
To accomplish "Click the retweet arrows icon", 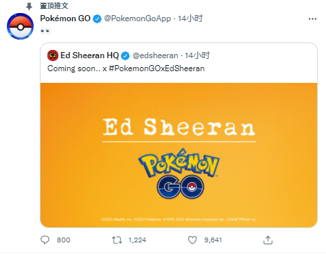I will [117, 240].
